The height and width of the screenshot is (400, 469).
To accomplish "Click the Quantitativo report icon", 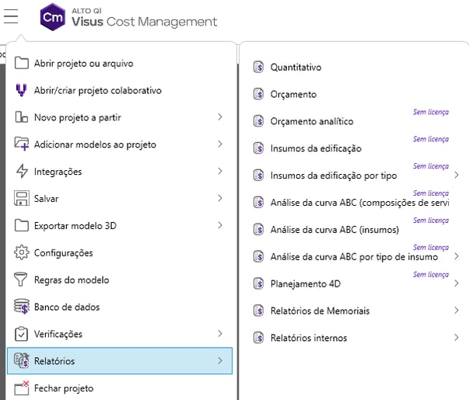I will click(x=259, y=68).
